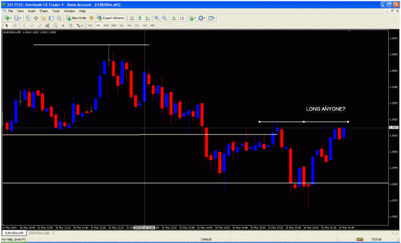Choose the Horizontal Line drawing tool

tap(32, 26)
